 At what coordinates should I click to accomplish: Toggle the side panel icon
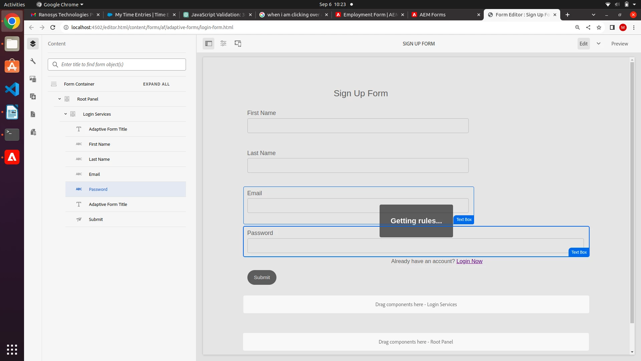[209, 43]
